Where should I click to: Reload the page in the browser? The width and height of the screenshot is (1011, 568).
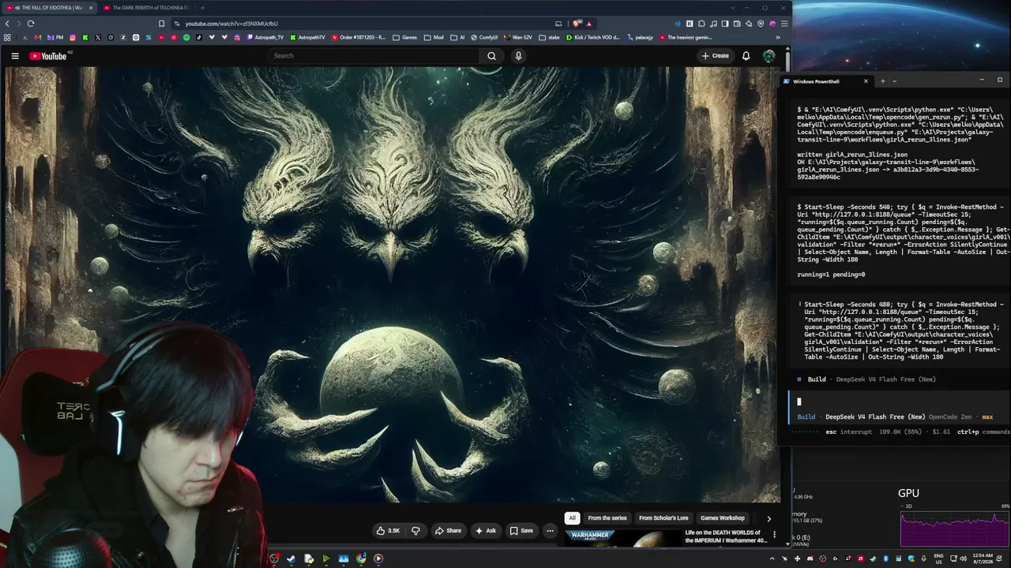click(31, 24)
